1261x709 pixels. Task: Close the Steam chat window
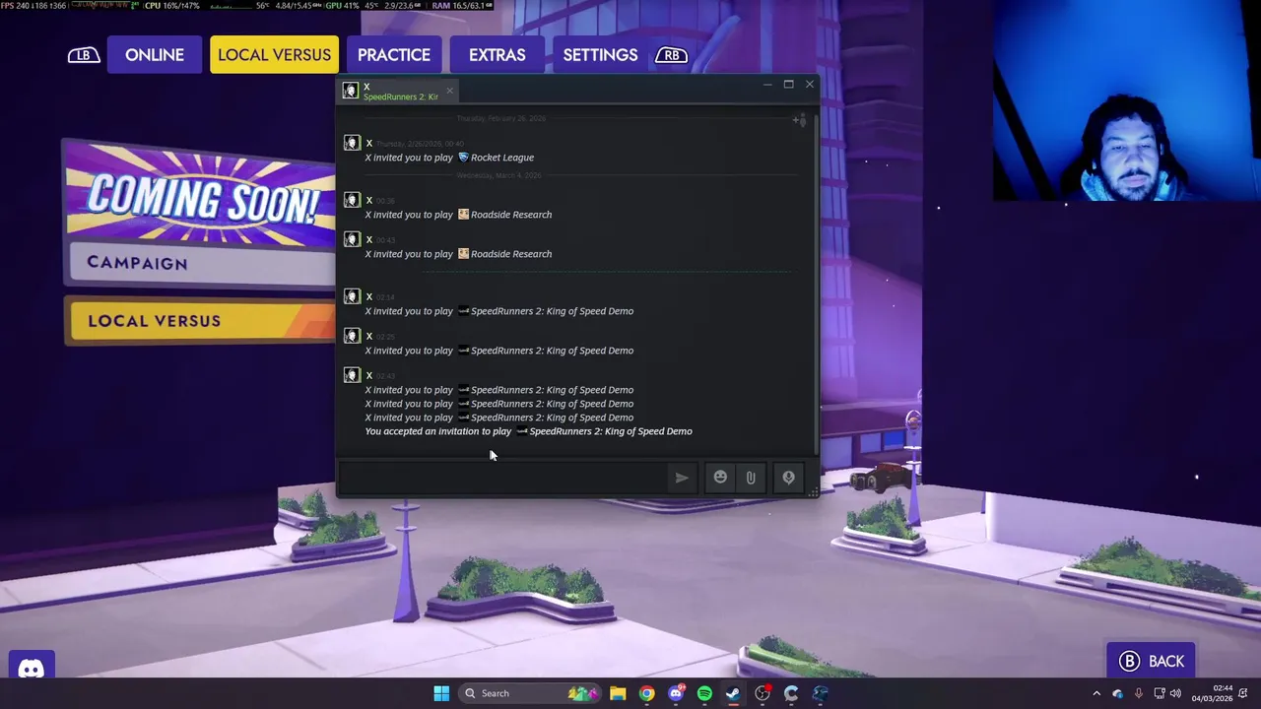pos(810,85)
